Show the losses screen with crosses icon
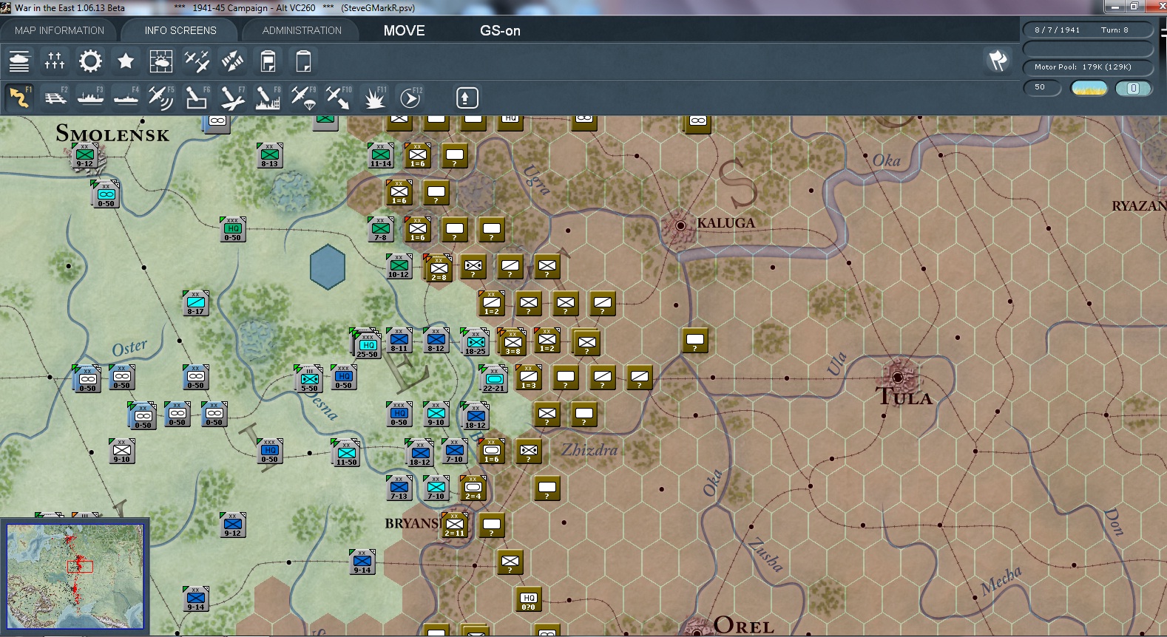Screen dimensions: 1167x637 [55, 61]
